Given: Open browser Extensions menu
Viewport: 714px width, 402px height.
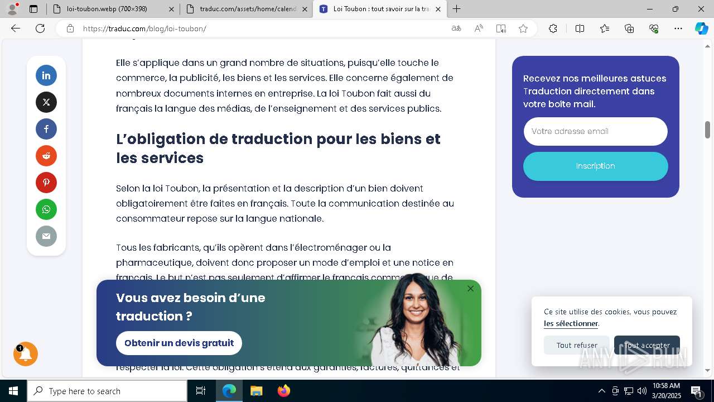Looking at the screenshot, I should tap(553, 28).
